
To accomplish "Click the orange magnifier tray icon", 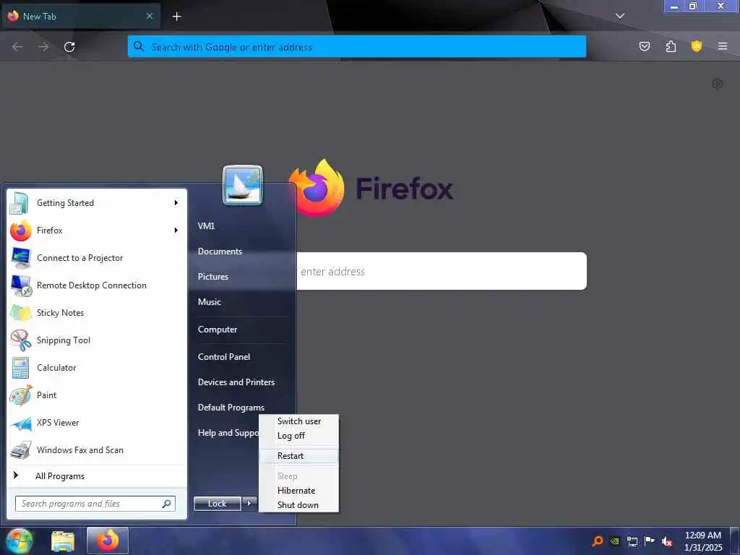I will click(x=598, y=541).
